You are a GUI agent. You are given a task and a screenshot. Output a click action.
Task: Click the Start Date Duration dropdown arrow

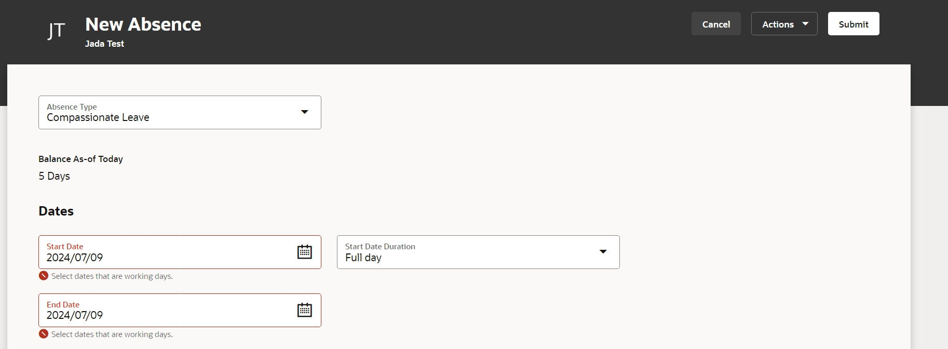click(603, 252)
